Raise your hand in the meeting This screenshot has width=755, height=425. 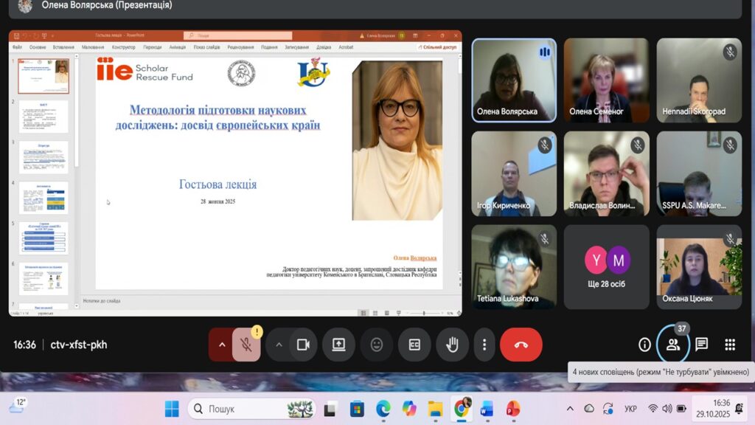click(452, 345)
